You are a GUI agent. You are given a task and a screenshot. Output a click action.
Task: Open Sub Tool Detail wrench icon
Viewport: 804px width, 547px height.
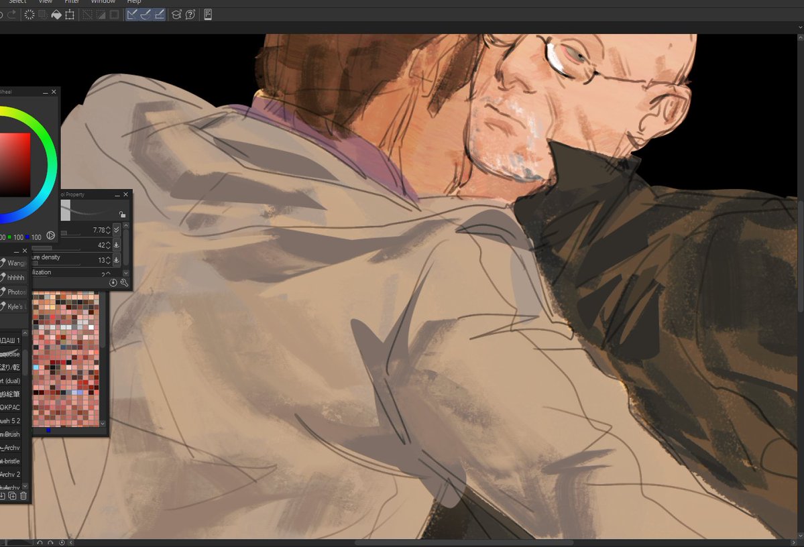124,283
